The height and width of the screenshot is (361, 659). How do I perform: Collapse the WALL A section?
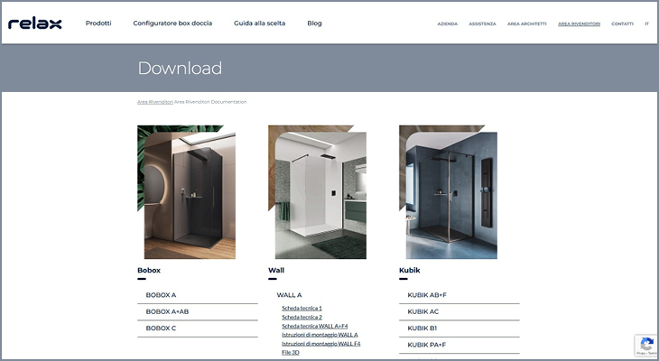point(289,295)
